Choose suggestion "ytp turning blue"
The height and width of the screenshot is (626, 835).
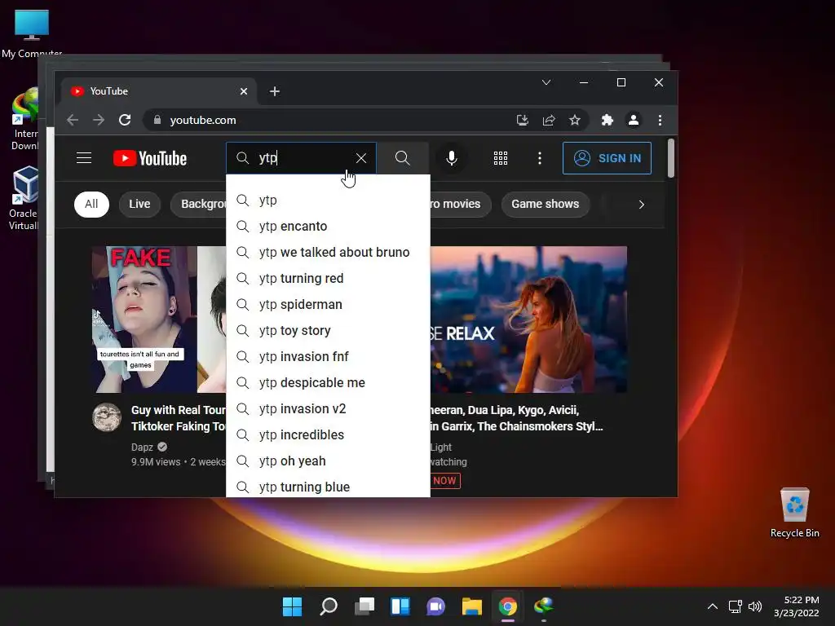(328, 487)
